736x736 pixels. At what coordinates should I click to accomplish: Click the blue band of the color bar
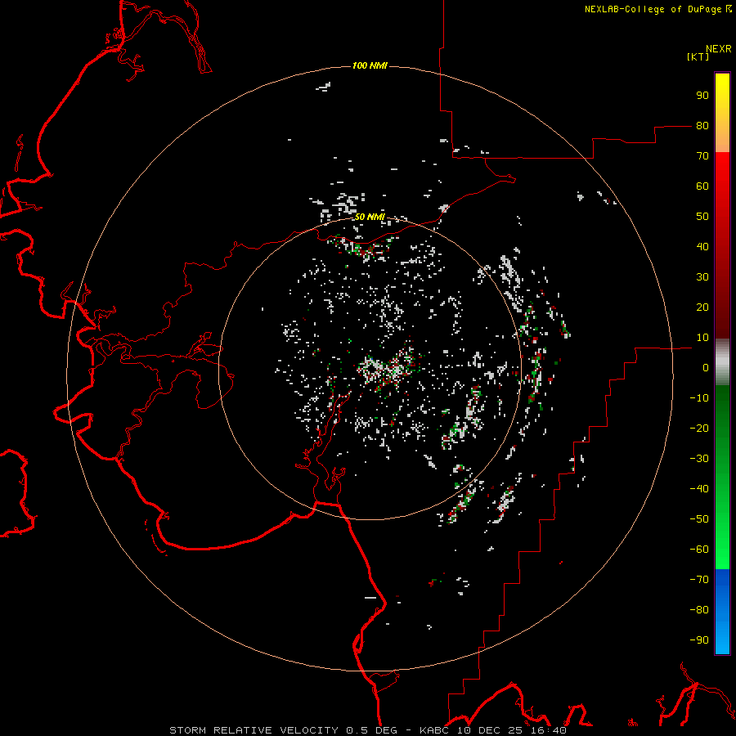click(x=722, y=612)
